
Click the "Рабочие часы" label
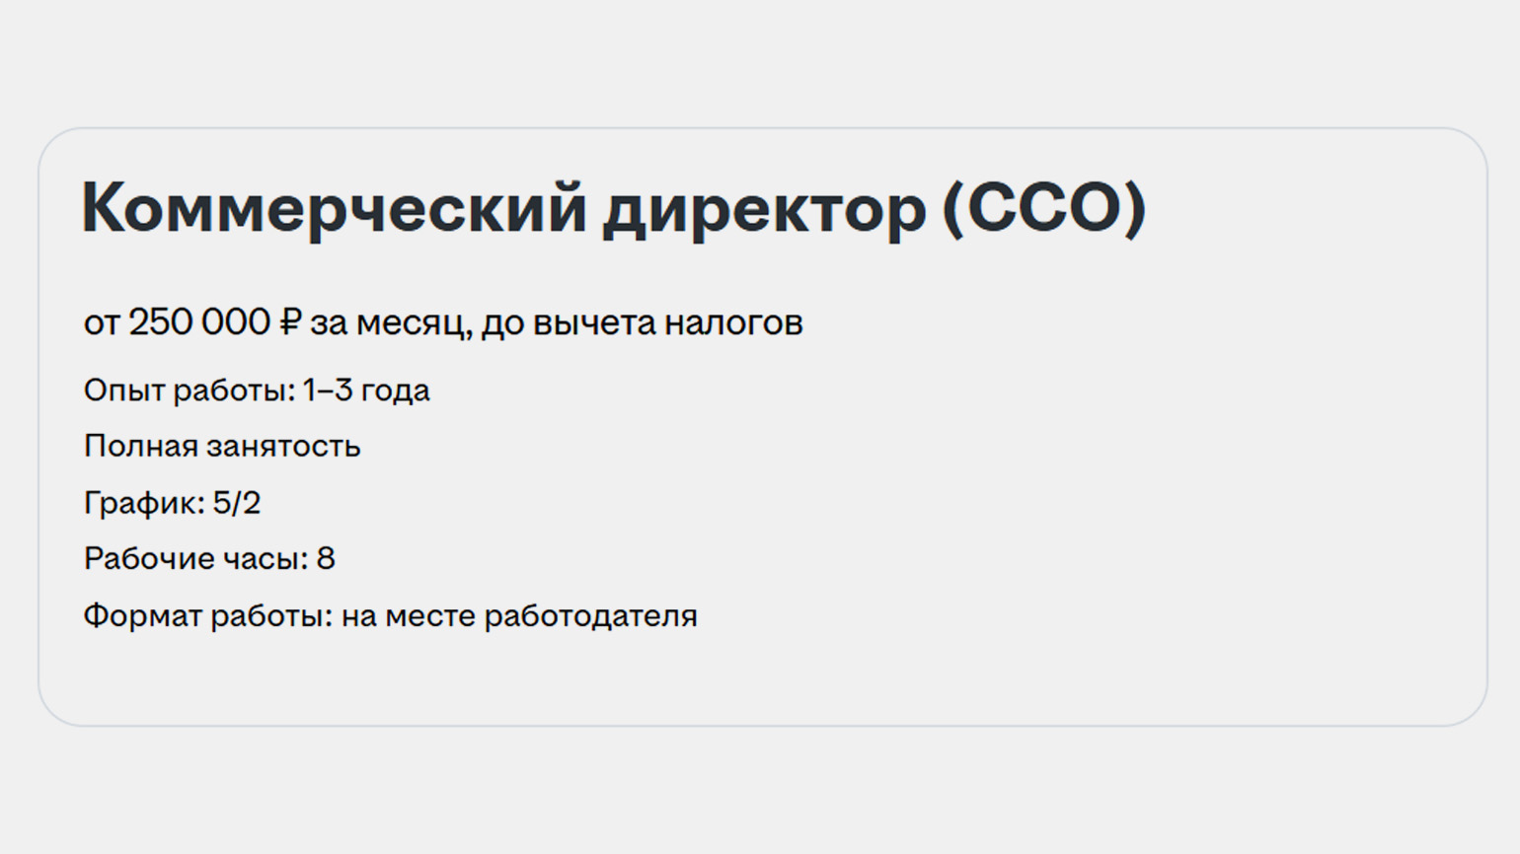click(195, 559)
